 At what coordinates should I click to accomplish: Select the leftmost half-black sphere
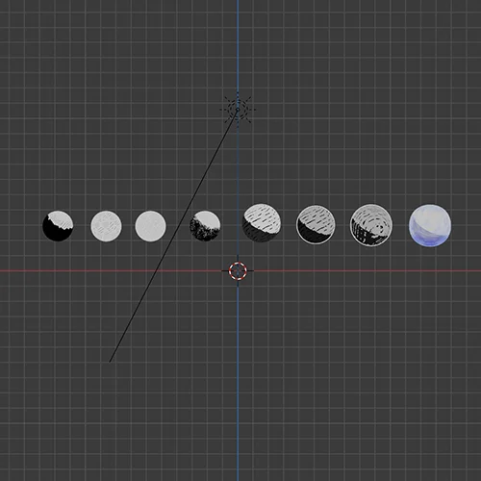pyautogui.click(x=58, y=226)
